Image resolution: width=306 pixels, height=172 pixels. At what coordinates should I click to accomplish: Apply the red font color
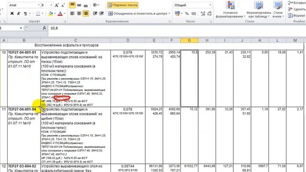click(60, 13)
